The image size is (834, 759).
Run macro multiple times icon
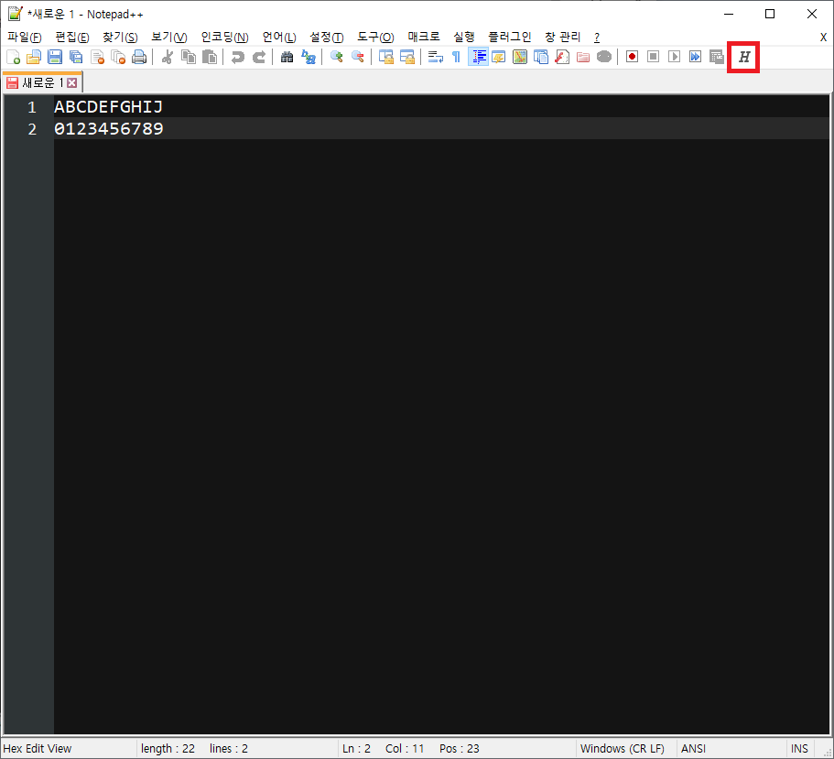tap(695, 57)
